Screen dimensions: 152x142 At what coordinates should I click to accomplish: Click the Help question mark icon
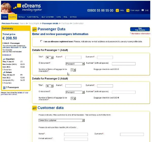click(117, 10)
